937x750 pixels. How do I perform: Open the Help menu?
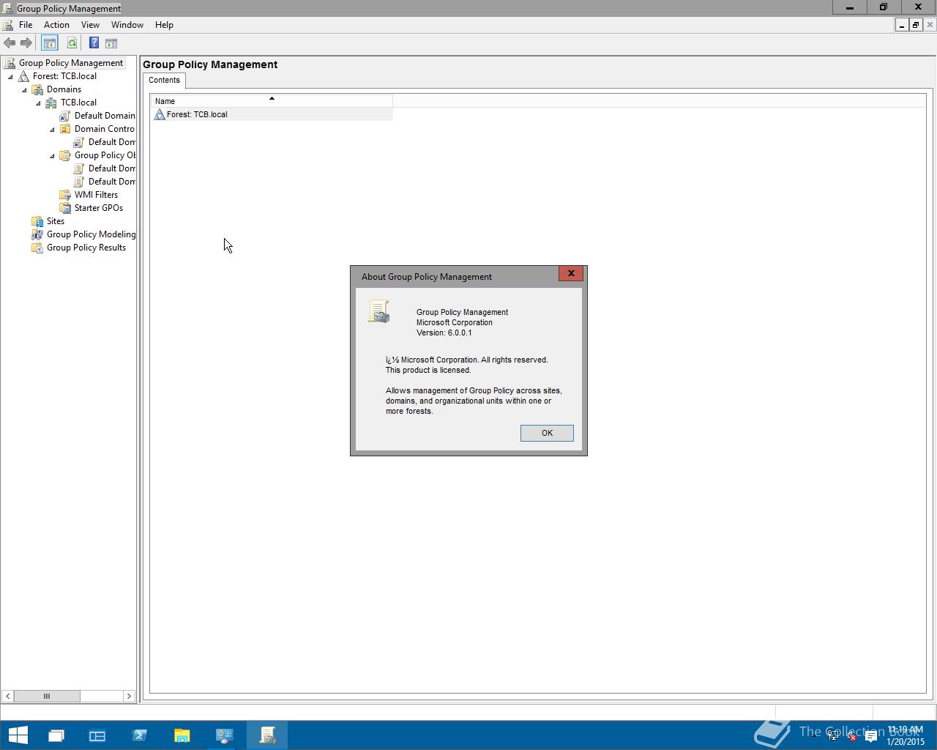tap(164, 25)
